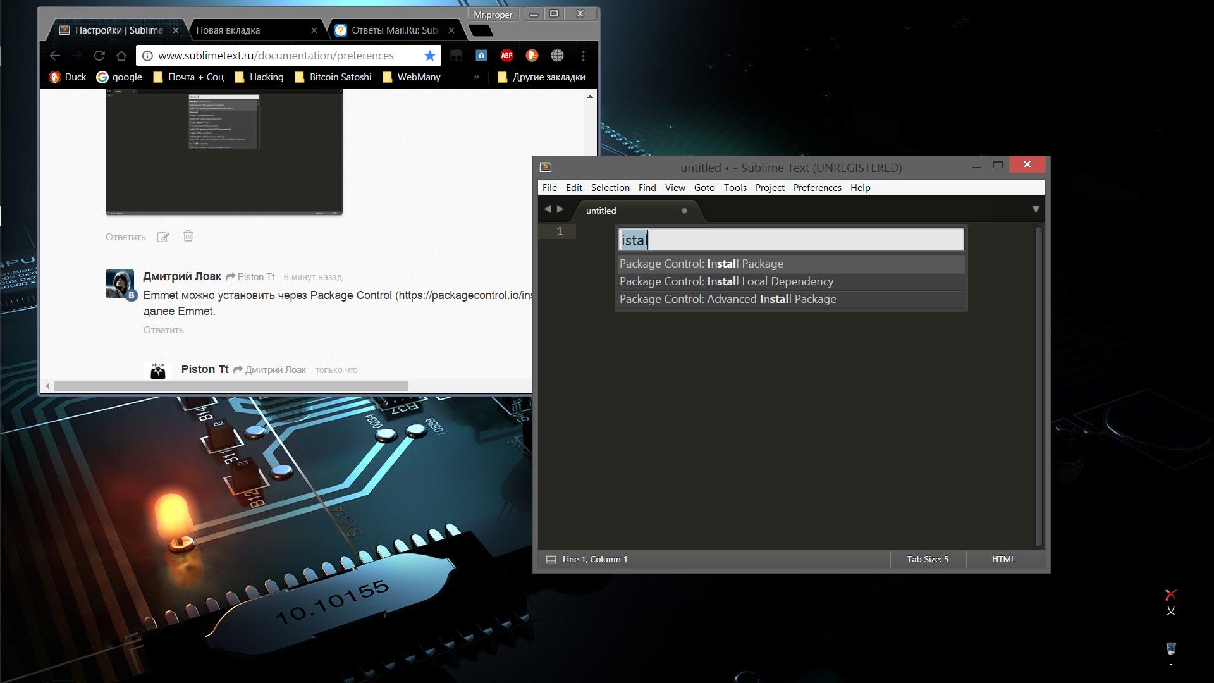Open Help menu in Sublime Text
The width and height of the screenshot is (1214, 683).
(x=860, y=188)
